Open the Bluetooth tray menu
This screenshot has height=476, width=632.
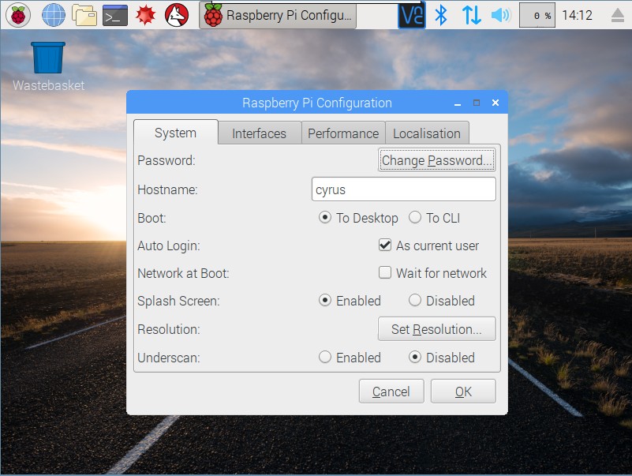click(x=441, y=15)
